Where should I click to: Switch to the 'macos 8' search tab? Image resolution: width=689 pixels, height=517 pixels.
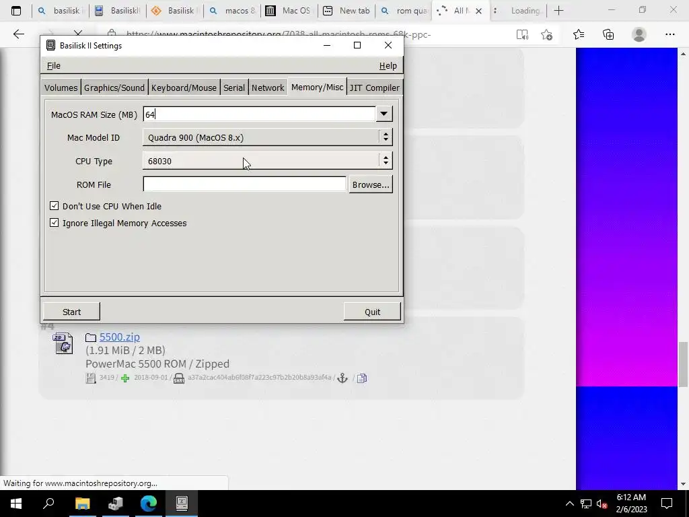tap(232, 11)
